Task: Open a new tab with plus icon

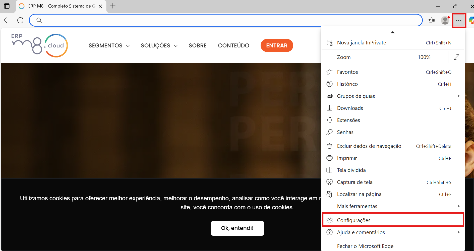Action: pos(113,6)
